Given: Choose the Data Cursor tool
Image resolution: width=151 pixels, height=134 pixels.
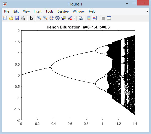Looking at the screenshot, I should tap(63, 18).
